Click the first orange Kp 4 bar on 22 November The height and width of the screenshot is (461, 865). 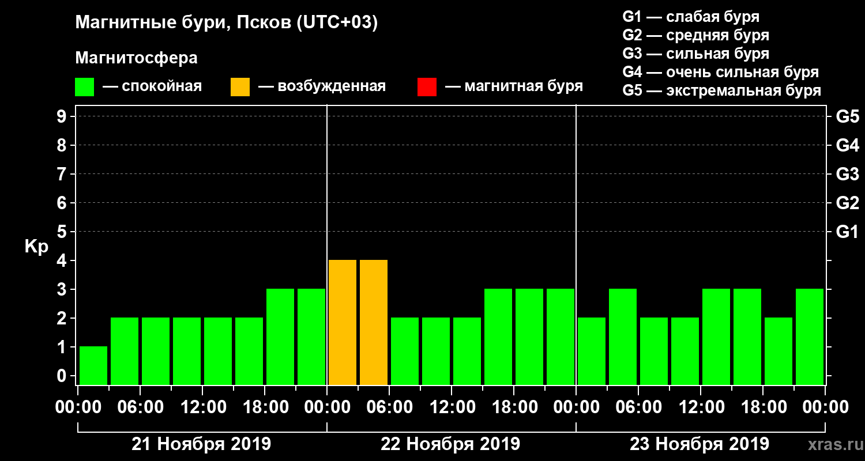point(343,322)
